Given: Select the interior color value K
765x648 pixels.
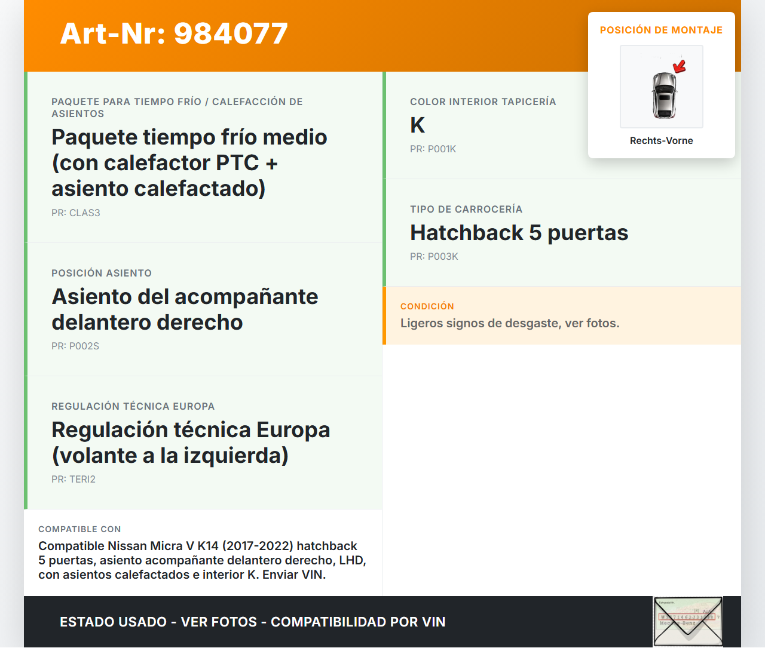Looking at the screenshot, I should [x=418, y=125].
